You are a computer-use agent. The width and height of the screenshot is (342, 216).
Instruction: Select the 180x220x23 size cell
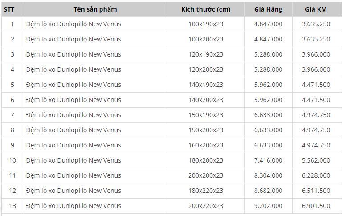[206, 191]
